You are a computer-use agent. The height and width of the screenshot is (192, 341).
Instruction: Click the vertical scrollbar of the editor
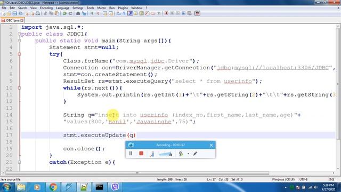[338, 84]
